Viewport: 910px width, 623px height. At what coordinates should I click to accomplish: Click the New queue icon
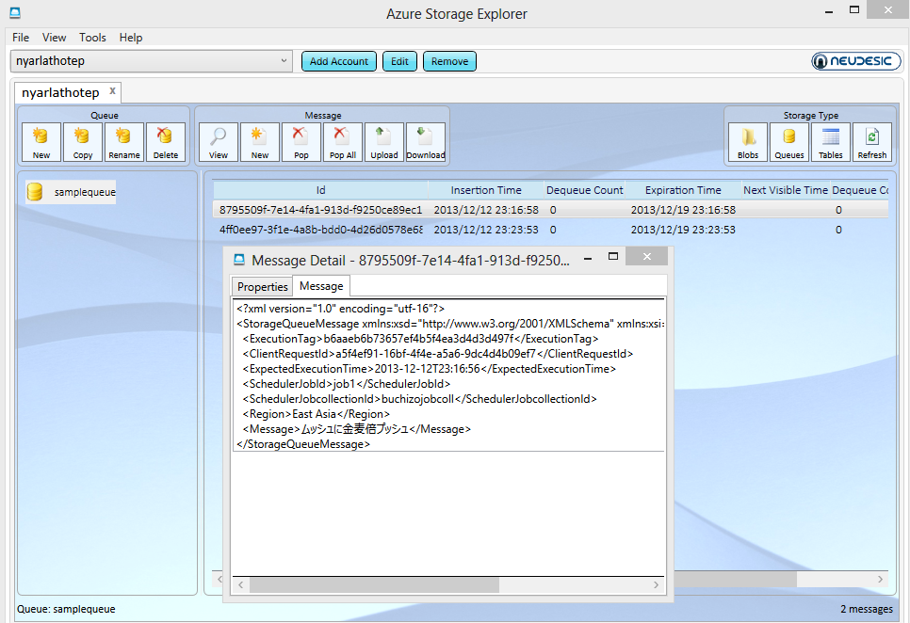point(41,142)
